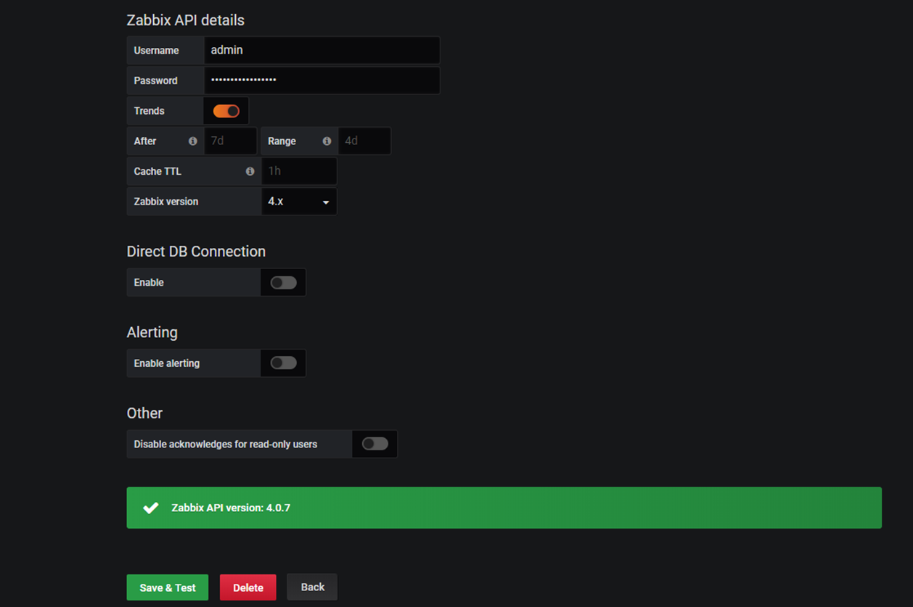913x607 pixels.
Task: Click the Range field showing 4d
Action: 364,141
